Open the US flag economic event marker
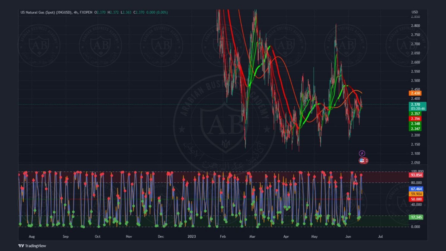The width and height of the screenshot is (446, 251). click(362, 161)
